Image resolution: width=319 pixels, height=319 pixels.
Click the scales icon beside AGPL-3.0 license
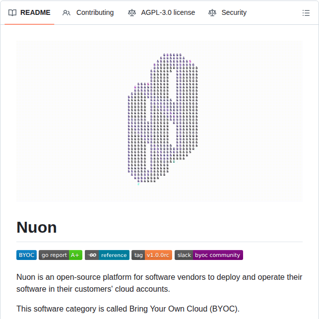tap(132, 12)
